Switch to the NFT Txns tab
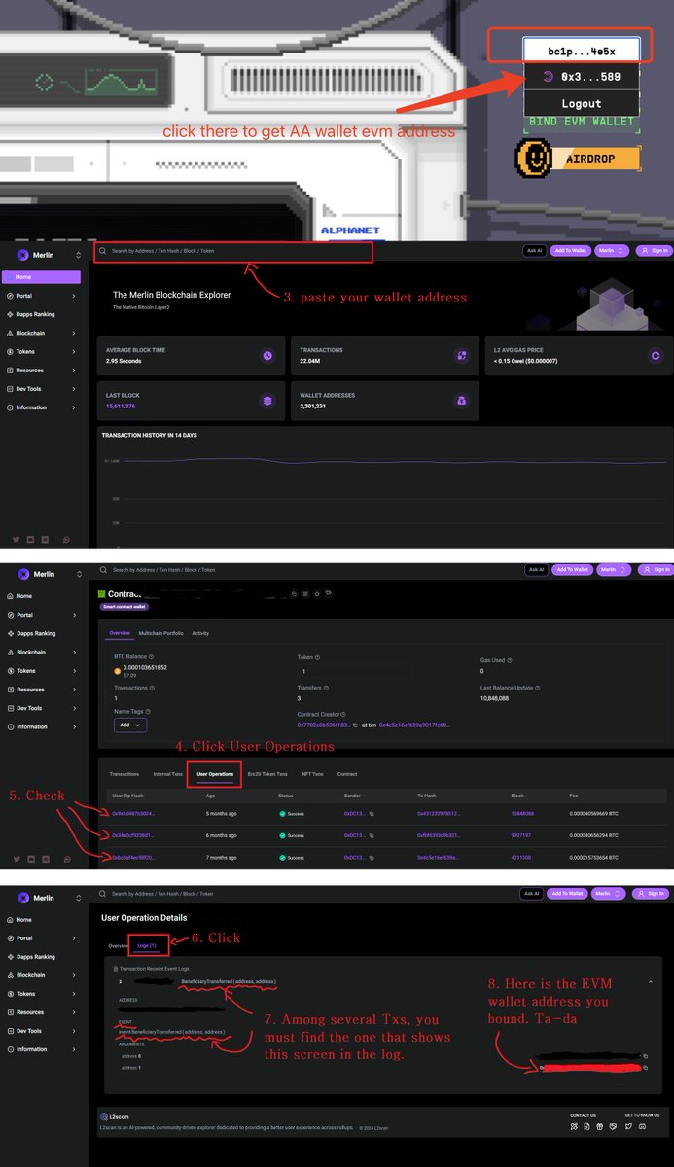 [x=312, y=774]
